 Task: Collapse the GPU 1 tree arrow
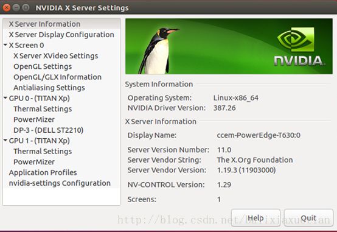pyautogui.click(x=5, y=140)
